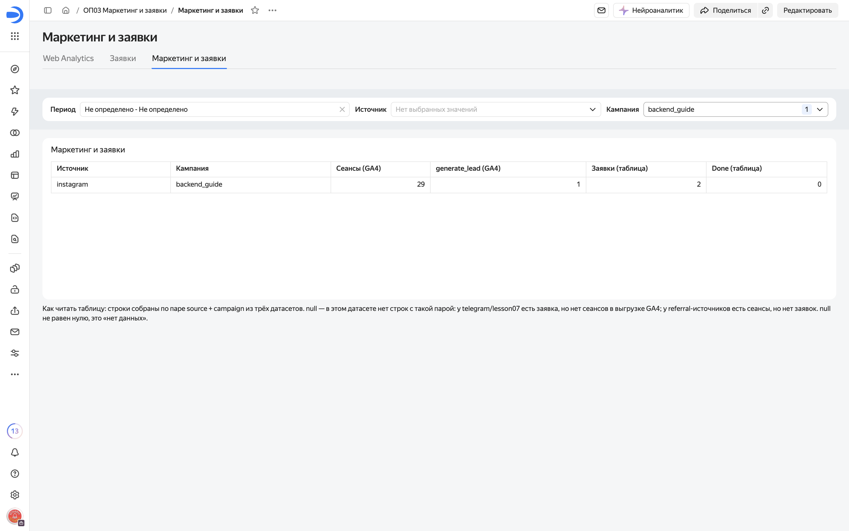Switch to Web Analytics tab
The height and width of the screenshot is (531, 849).
tap(68, 58)
